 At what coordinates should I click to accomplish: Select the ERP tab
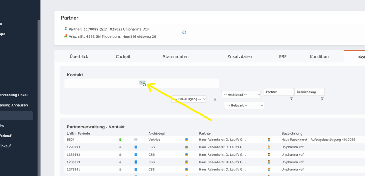point(283,56)
